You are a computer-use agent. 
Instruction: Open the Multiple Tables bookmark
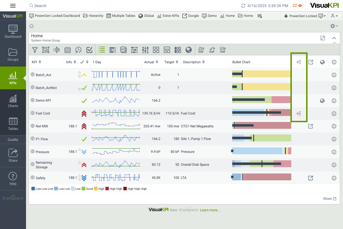coord(121,16)
